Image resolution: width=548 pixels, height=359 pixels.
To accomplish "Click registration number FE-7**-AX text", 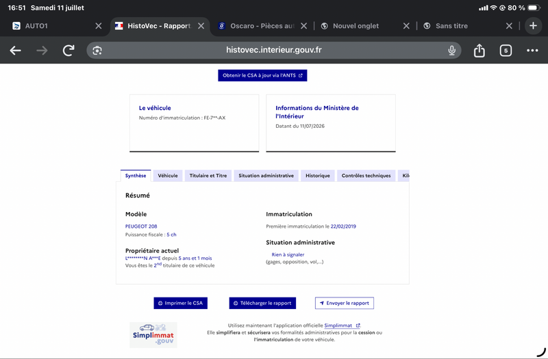I will click(214, 118).
